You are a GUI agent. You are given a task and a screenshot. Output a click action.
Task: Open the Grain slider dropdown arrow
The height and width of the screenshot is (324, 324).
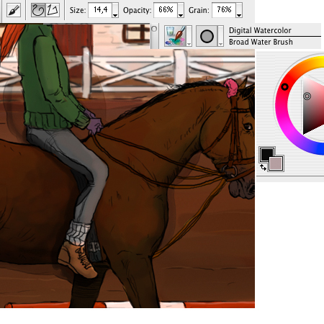point(239,10)
